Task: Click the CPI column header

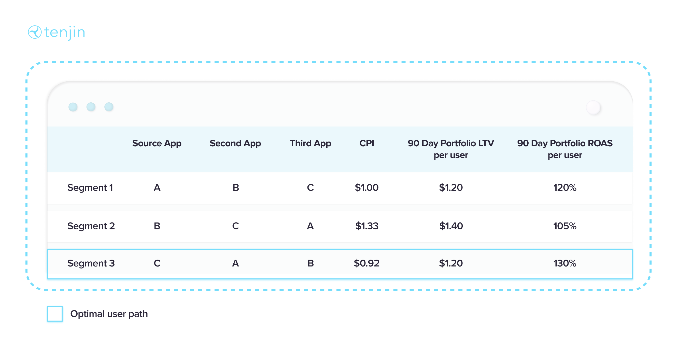Action: 366,143
